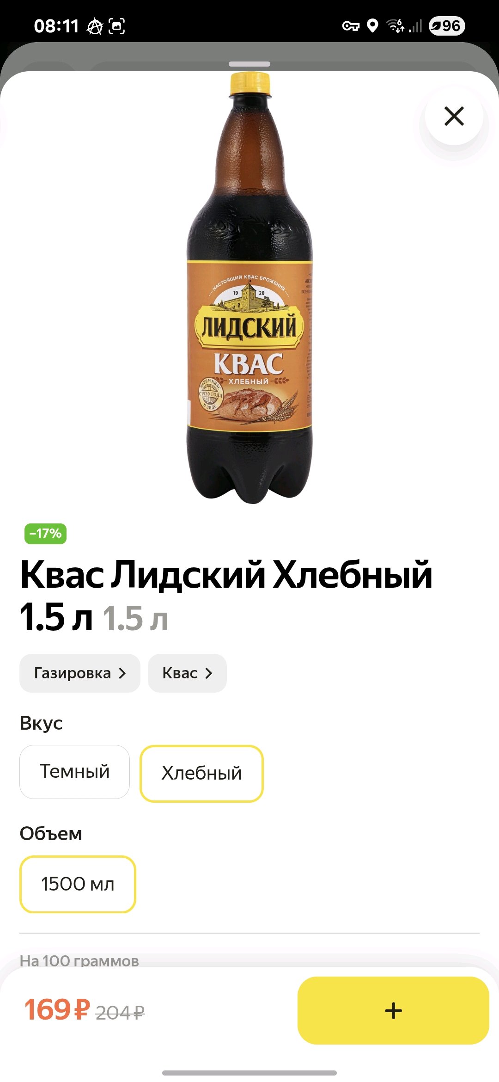Tap the 169 ₽ discounted price

57,1009
